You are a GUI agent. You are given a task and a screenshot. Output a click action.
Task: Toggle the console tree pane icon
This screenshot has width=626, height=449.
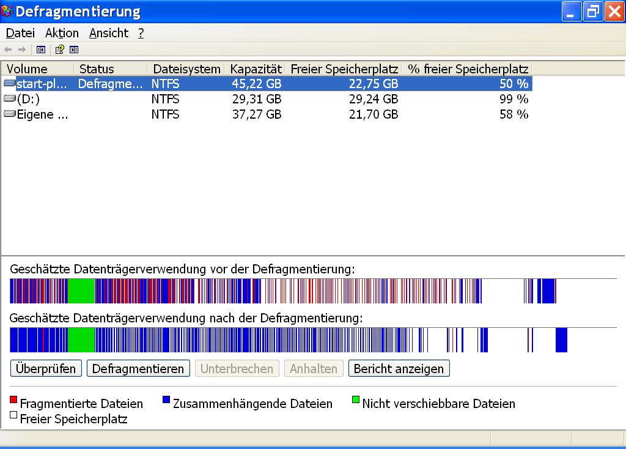click(41, 50)
